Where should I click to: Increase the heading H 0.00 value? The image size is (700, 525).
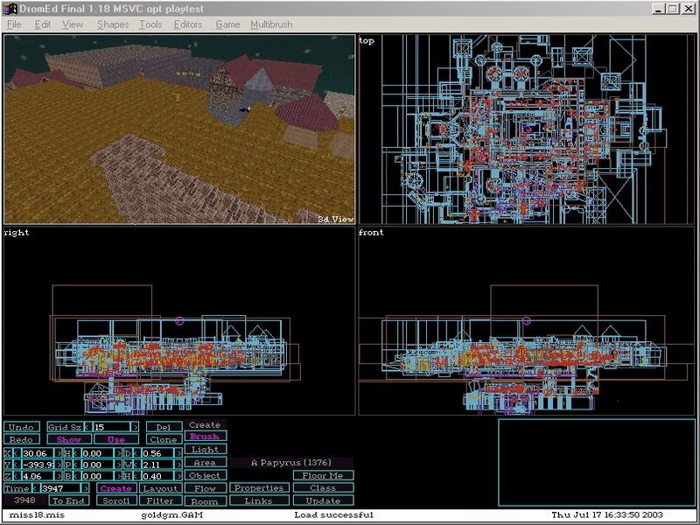coord(118,453)
